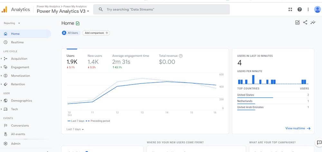Click the plus icon on Add comparison

click(107, 33)
